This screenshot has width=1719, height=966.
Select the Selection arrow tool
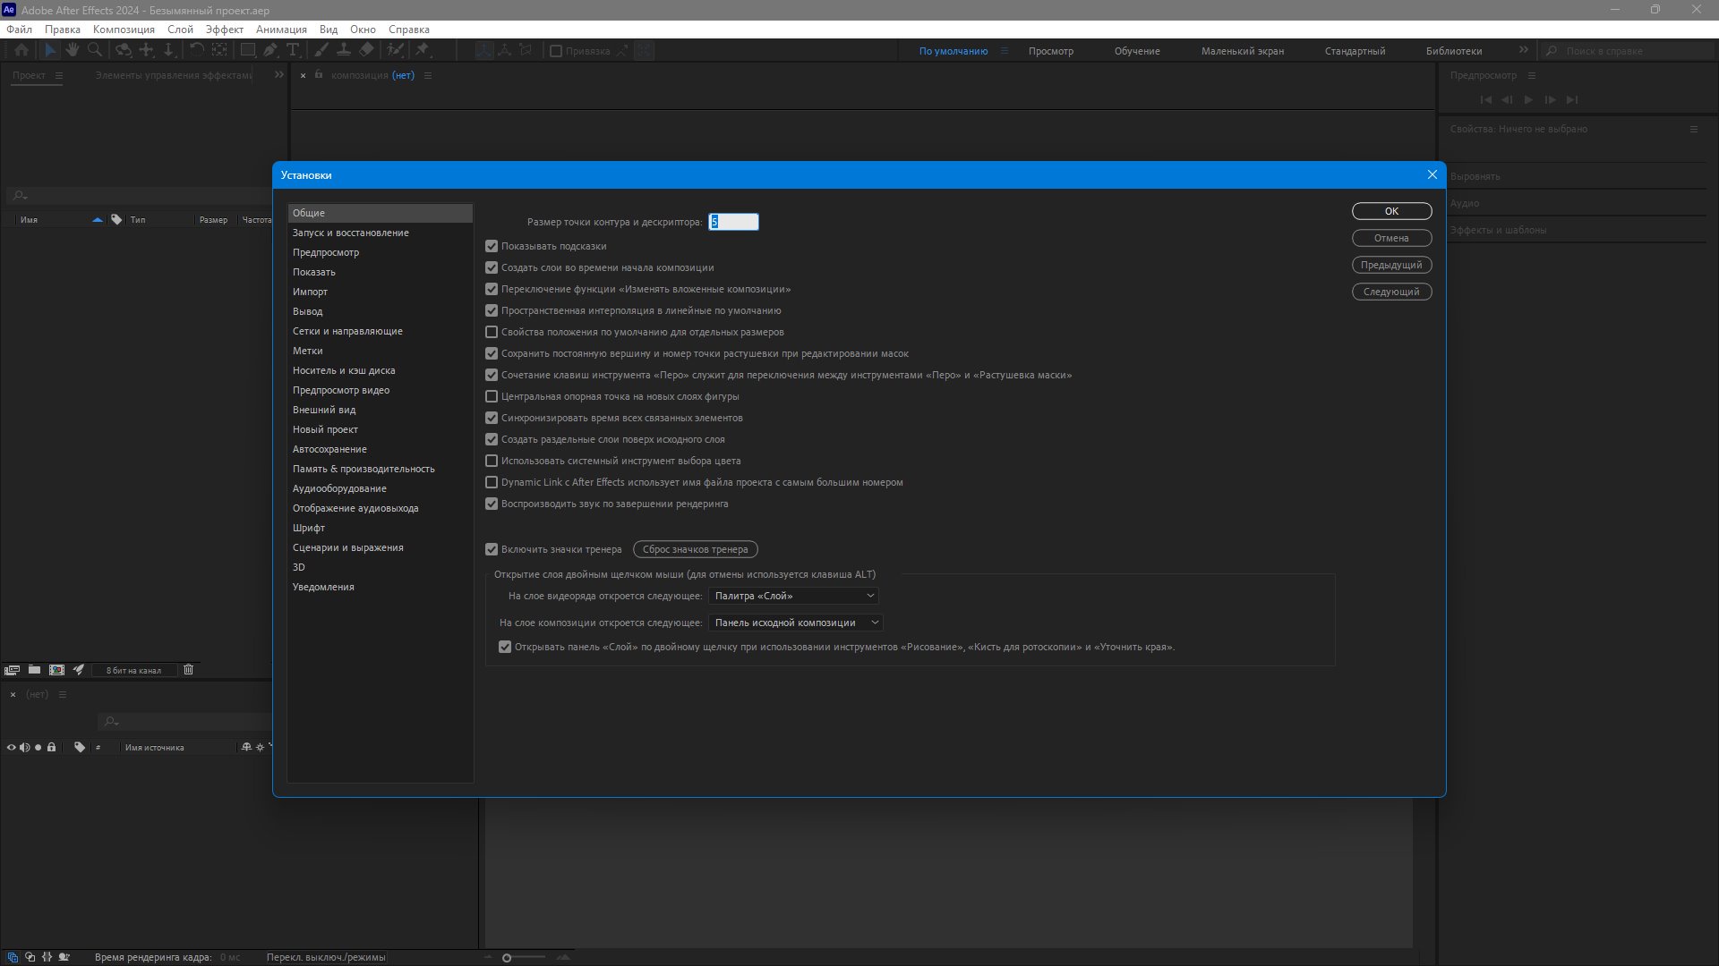pyautogui.click(x=50, y=51)
